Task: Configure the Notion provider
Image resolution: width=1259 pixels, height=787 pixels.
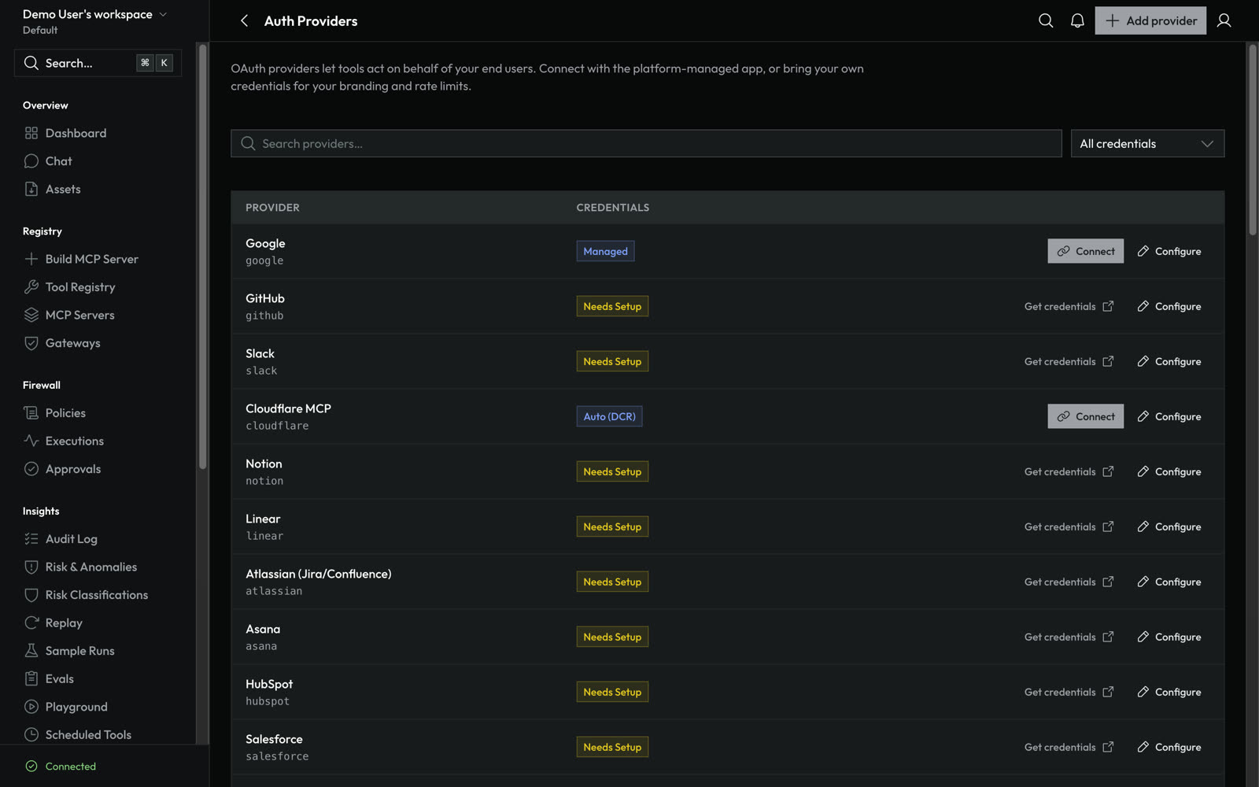Action: [1169, 471]
